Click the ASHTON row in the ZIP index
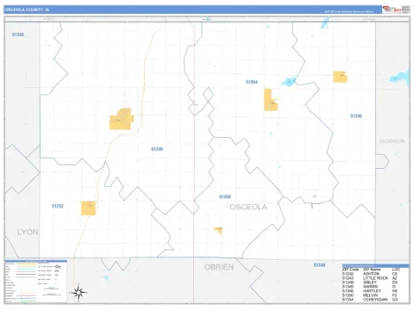The height and width of the screenshot is (310, 414). 371,274
